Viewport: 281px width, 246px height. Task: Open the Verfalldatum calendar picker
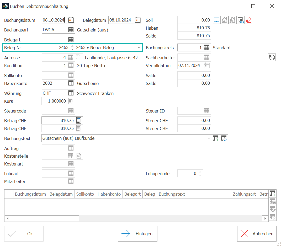click(x=207, y=65)
